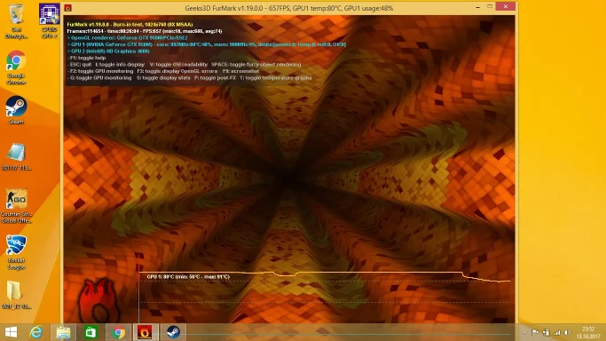The width and height of the screenshot is (606, 341).
Task: Open the volume speaker tray icon
Action: (x=567, y=332)
